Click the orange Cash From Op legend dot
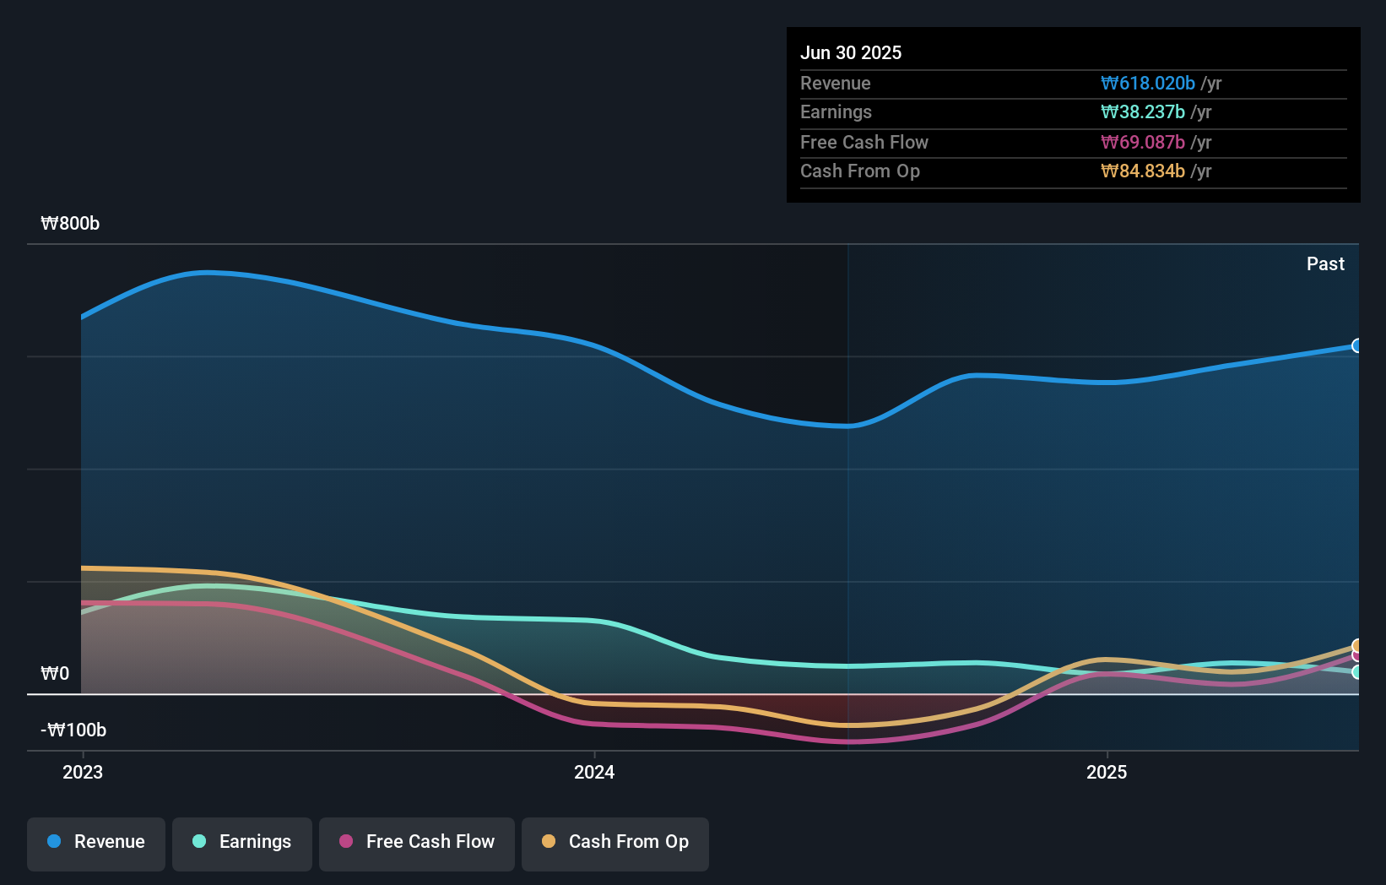 tap(549, 842)
